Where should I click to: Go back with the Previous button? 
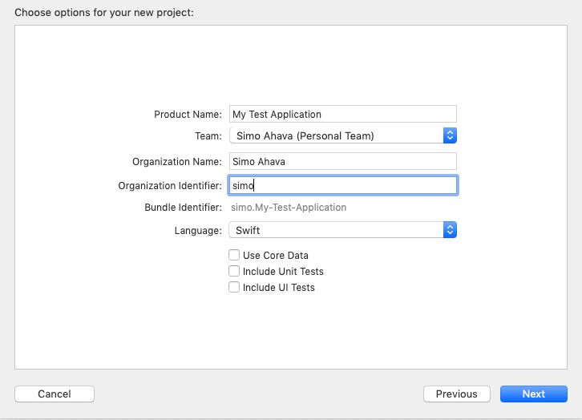457,394
